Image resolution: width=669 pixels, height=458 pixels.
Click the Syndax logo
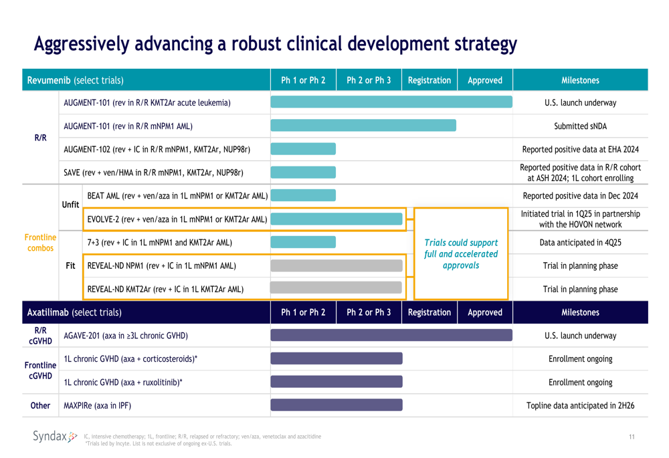pyautogui.click(x=55, y=436)
